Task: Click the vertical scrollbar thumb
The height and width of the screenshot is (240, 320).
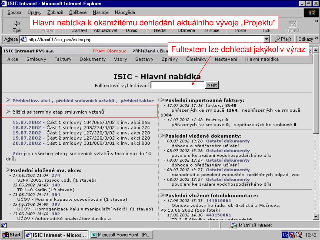Action: 316,93
